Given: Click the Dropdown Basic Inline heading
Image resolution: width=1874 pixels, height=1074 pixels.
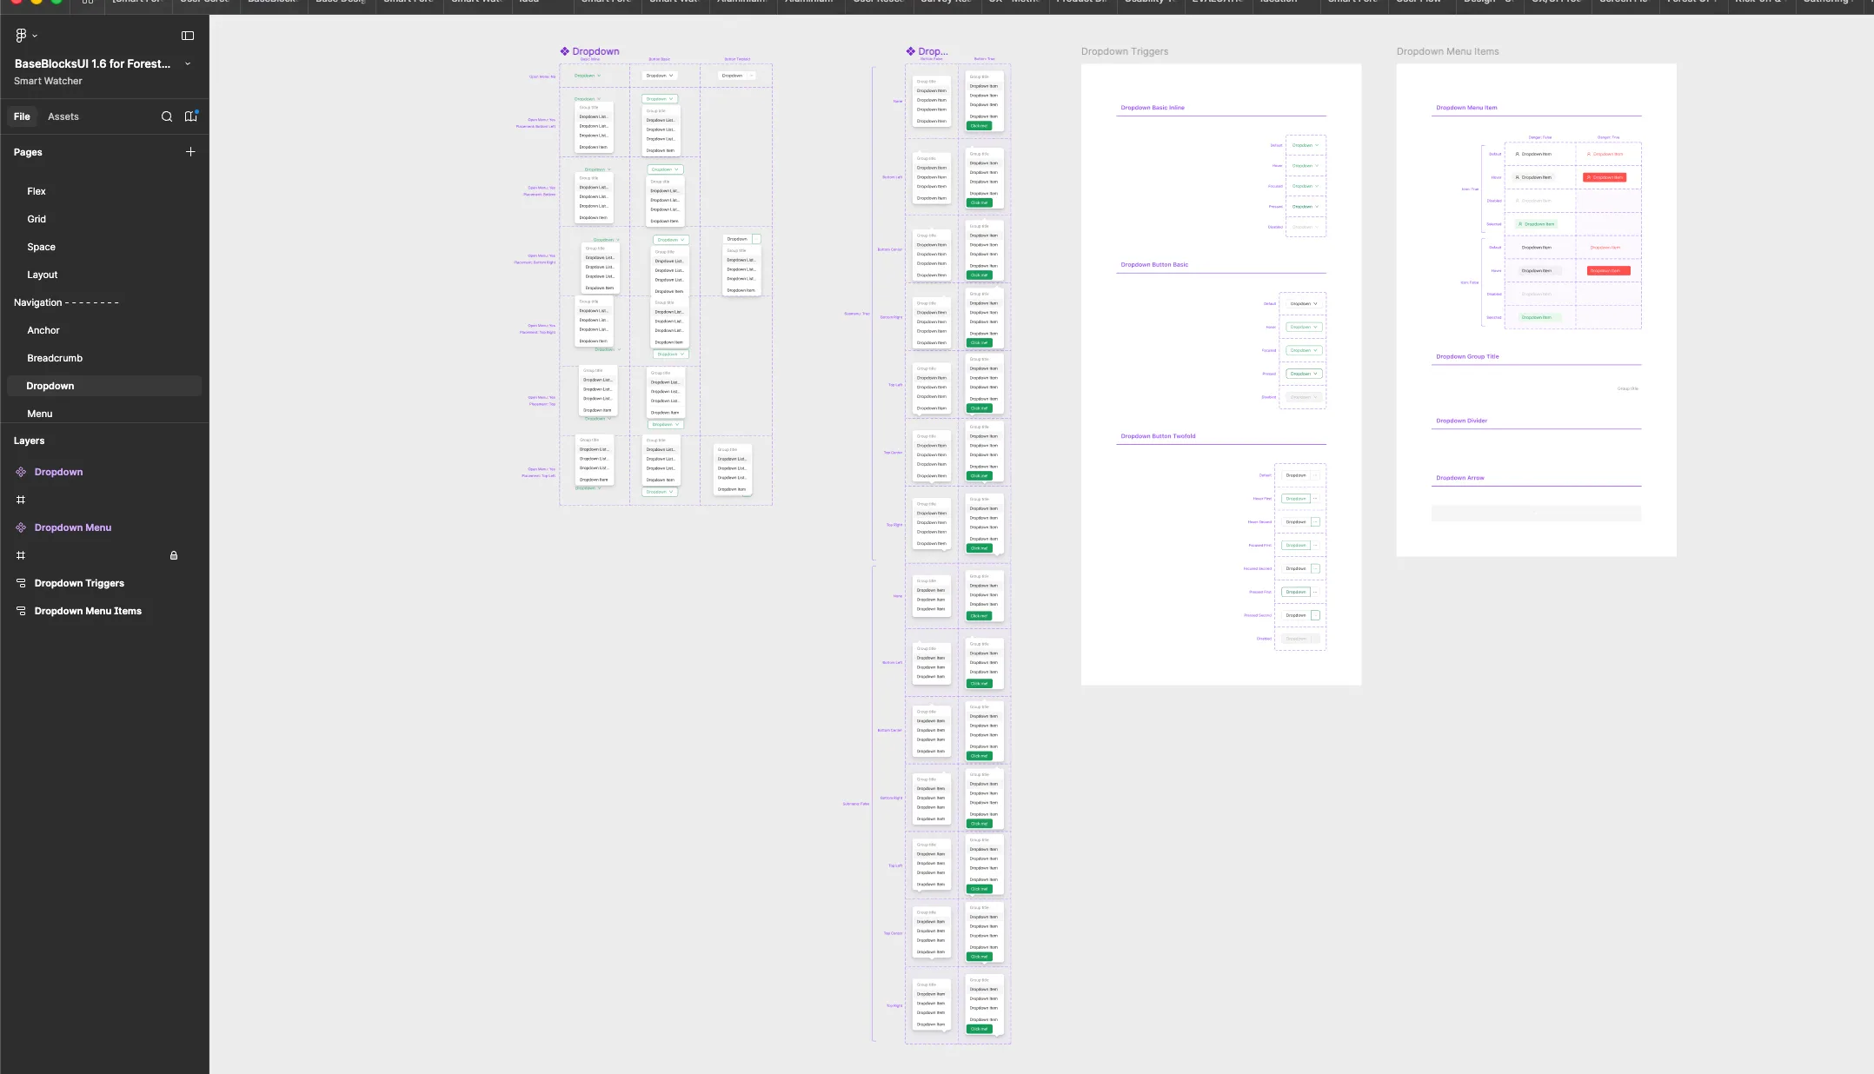Looking at the screenshot, I should 1153,108.
